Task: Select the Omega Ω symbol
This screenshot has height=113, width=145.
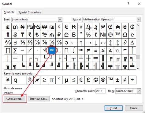Action: (125, 35)
